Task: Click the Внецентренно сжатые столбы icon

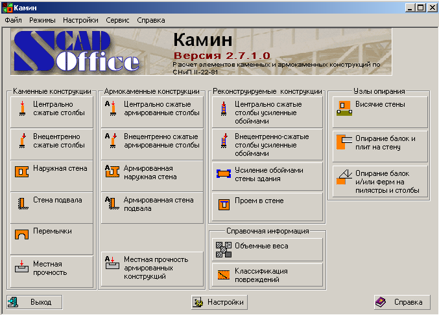Action: coord(22,140)
